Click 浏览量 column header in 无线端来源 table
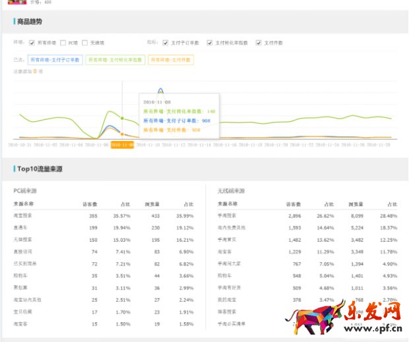The height and width of the screenshot is (342, 409). [356, 204]
